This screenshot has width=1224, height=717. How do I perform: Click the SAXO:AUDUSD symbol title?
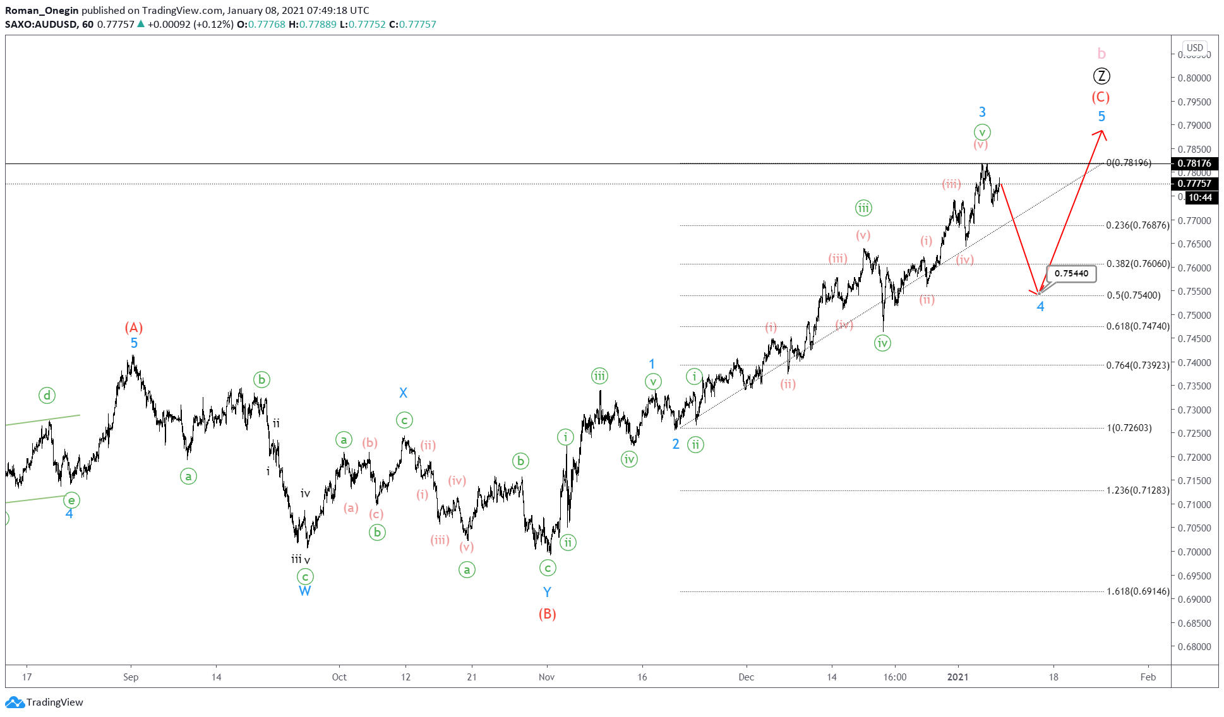[40, 24]
